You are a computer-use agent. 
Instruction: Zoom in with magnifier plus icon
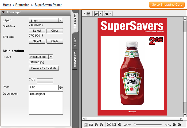point(174,125)
